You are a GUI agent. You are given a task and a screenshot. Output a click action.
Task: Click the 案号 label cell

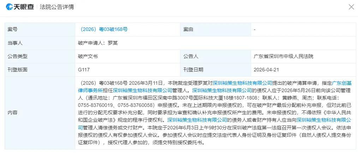point(40,29)
